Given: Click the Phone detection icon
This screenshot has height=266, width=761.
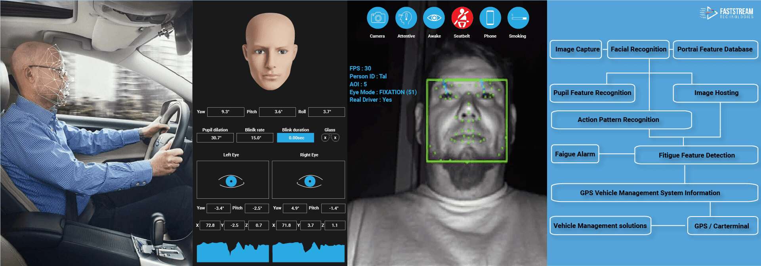Looking at the screenshot, I should click(490, 18).
